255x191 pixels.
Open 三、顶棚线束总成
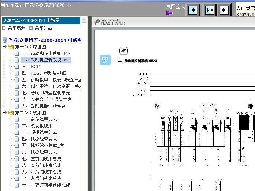tap(39, 132)
